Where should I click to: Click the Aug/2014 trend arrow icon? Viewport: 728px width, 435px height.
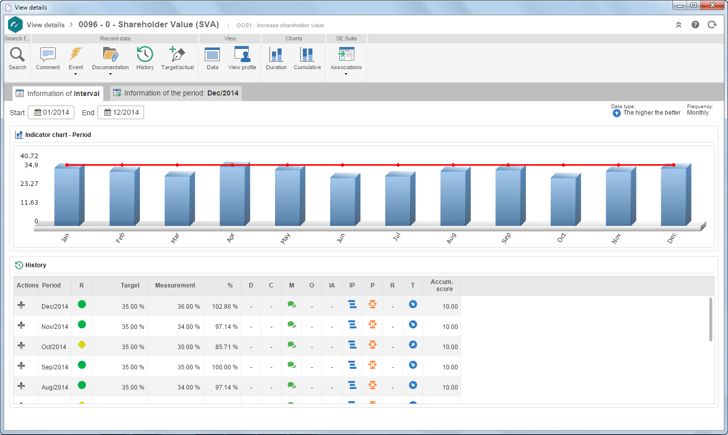[413, 385]
